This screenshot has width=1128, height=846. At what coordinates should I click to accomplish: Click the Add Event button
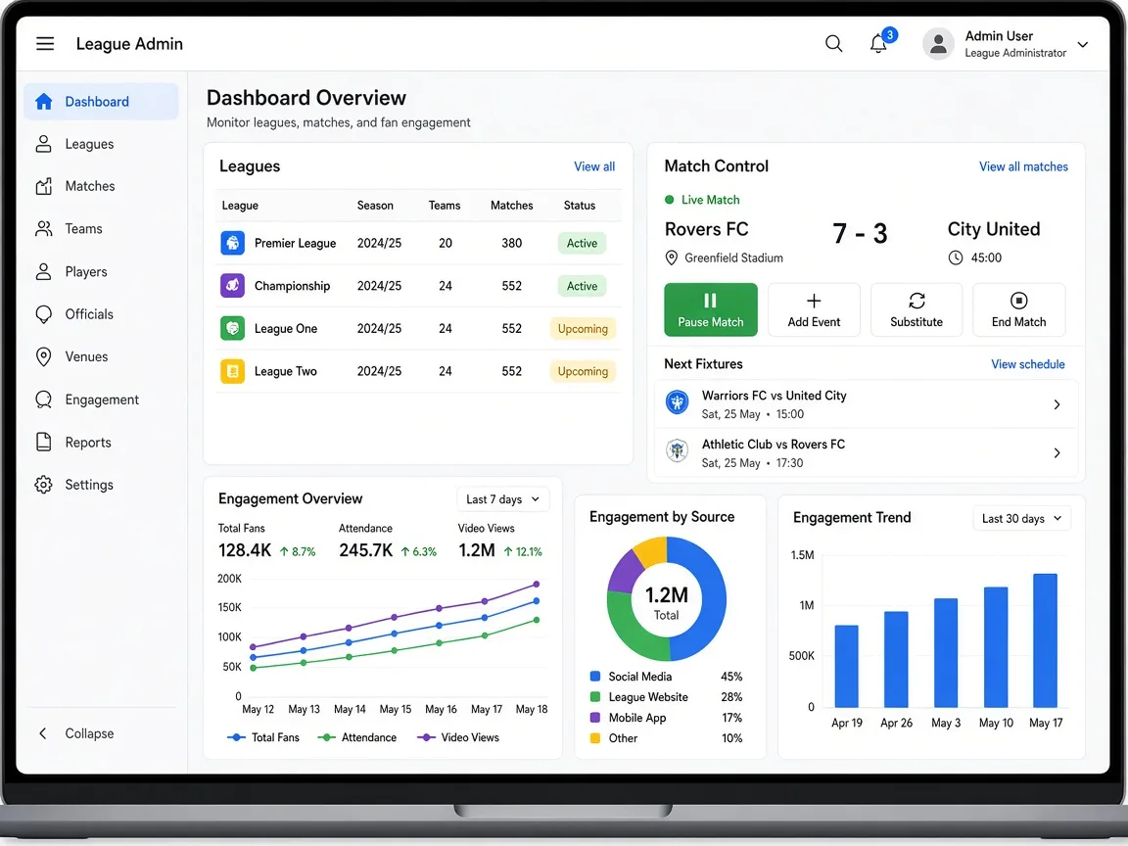(x=814, y=309)
